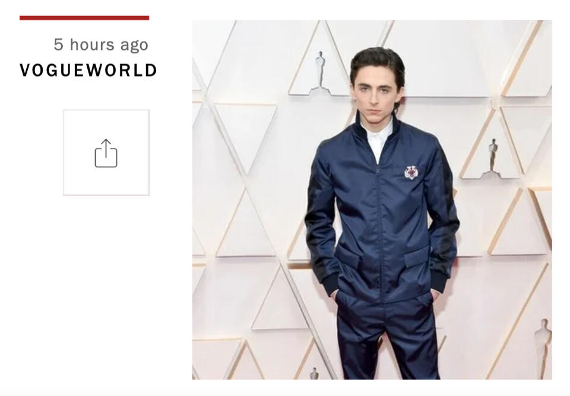The width and height of the screenshot is (570, 396).
Task: Click the ribbed dark cuff of the jacket sleeve
Action: click(331, 284)
